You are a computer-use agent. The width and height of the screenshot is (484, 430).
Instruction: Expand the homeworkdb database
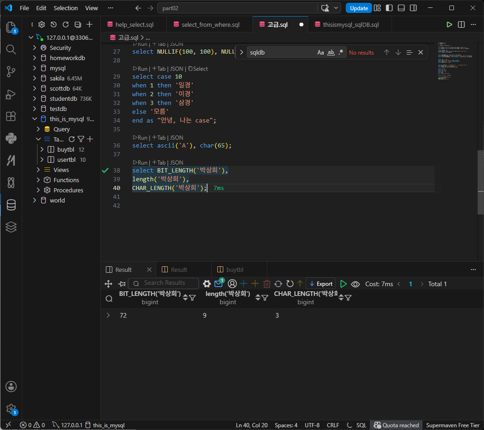35,58
